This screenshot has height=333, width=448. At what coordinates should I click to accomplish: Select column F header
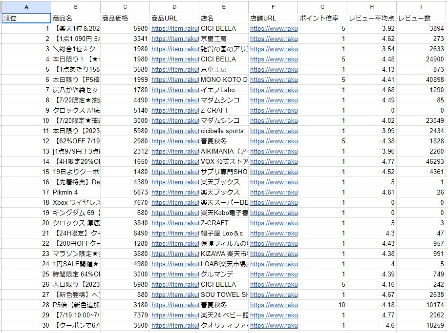[x=273, y=7]
